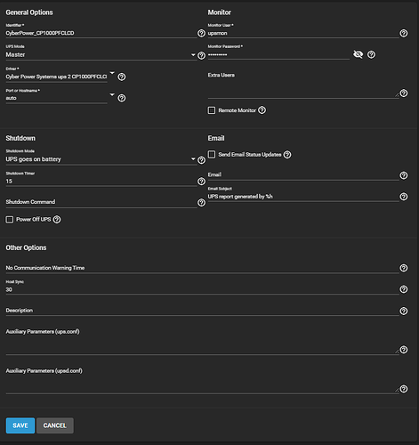Check the Power Off UPS box
The width and height of the screenshot is (419, 445).
pyautogui.click(x=10, y=220)
